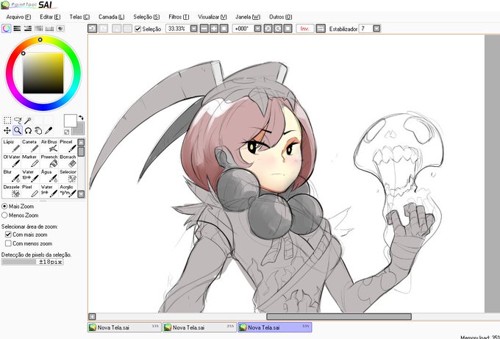Swap foreground and background colors
Viewport: 500px width, 339px height.
pos(81,118)
